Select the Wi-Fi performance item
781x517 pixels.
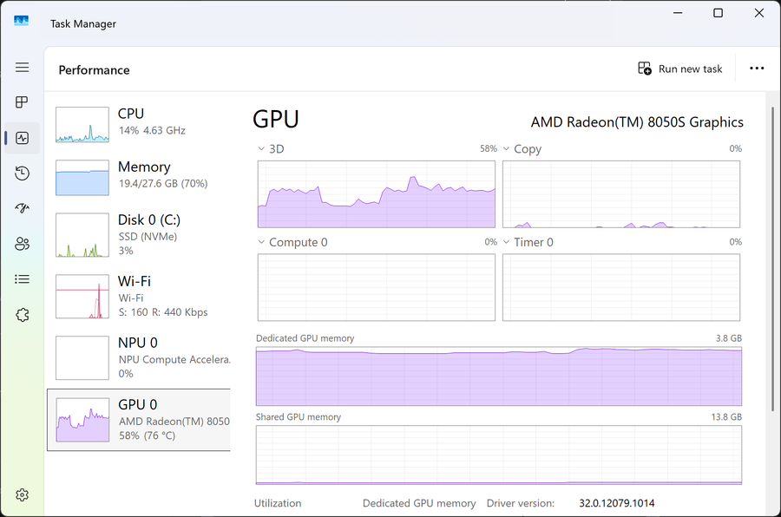pos(139,296)
